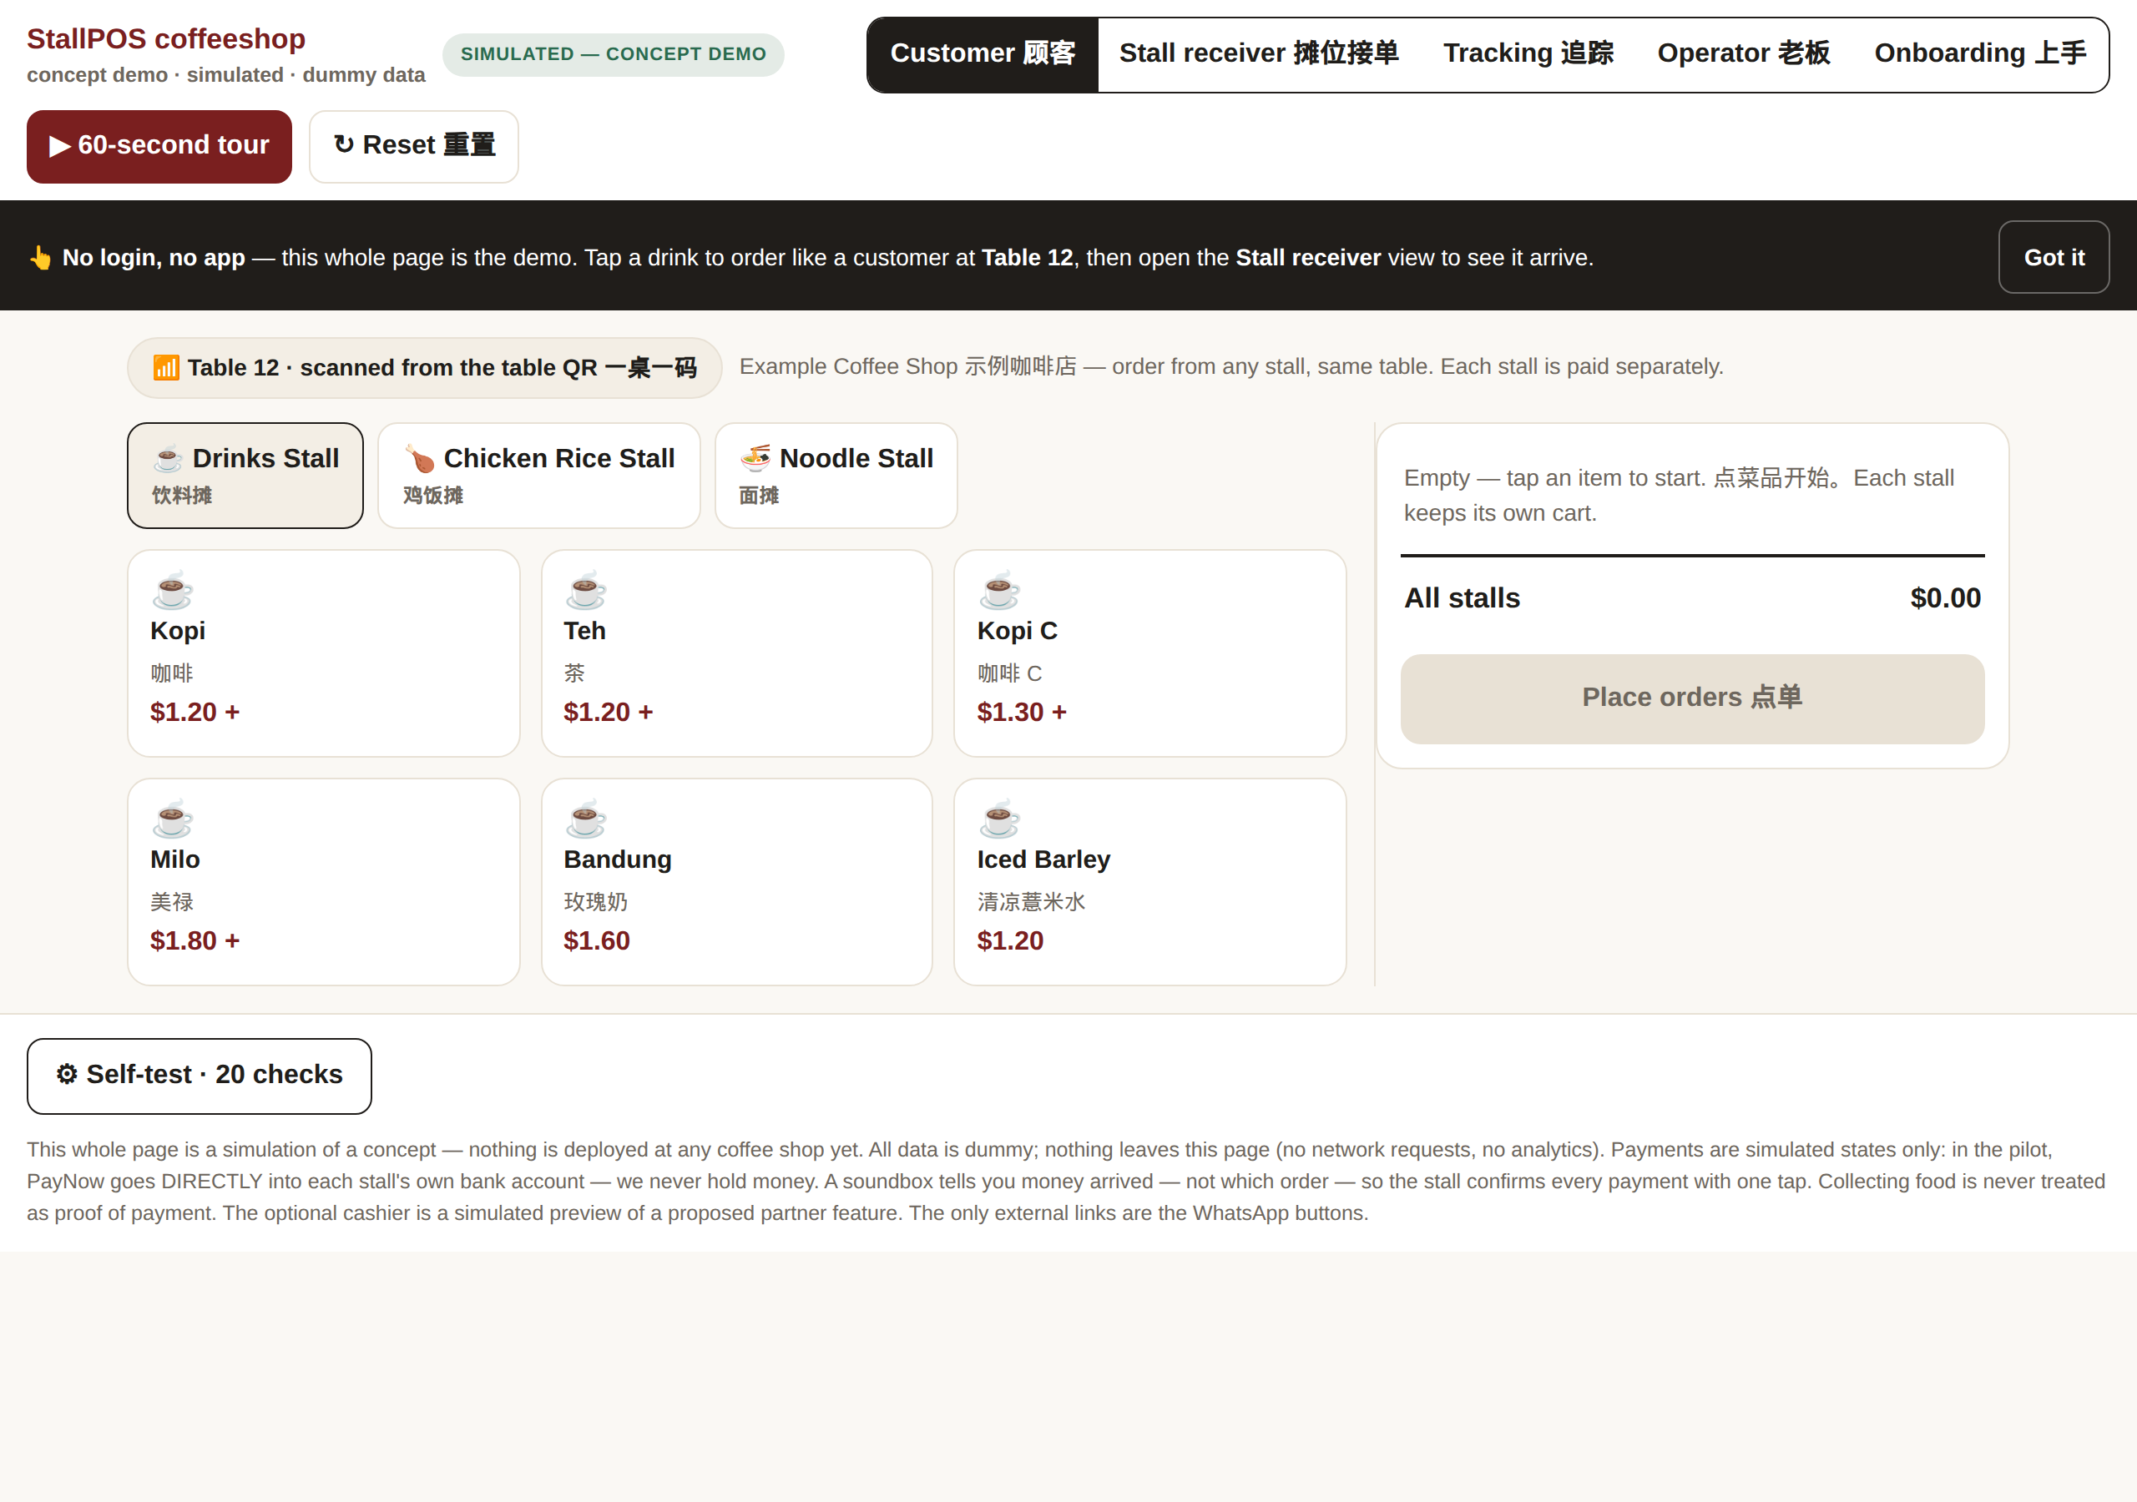The image size is (2137, 1502).
Task: Click the All stalls $0.00 total
Action: pos(1692,598)
